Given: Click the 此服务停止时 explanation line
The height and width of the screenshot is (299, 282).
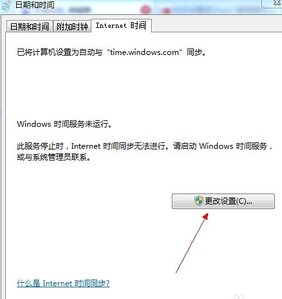Looking at the screenshot, I should click(145, 146).
